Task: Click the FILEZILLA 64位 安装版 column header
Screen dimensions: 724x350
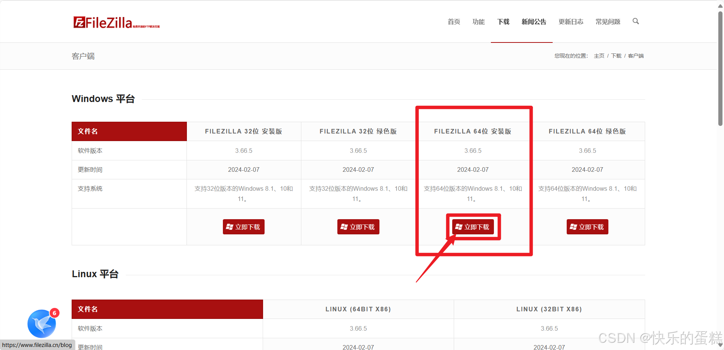Action: point(473,131)
